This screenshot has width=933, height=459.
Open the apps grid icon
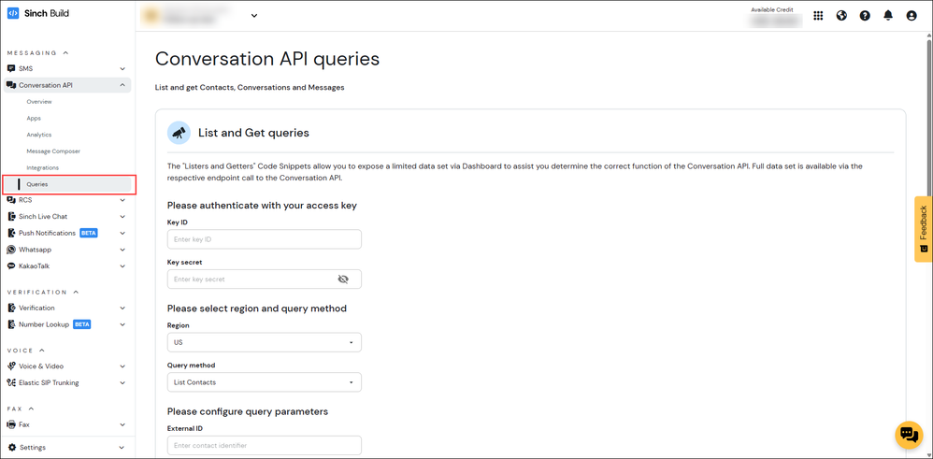pyautogui.click(x=818, y=16)
